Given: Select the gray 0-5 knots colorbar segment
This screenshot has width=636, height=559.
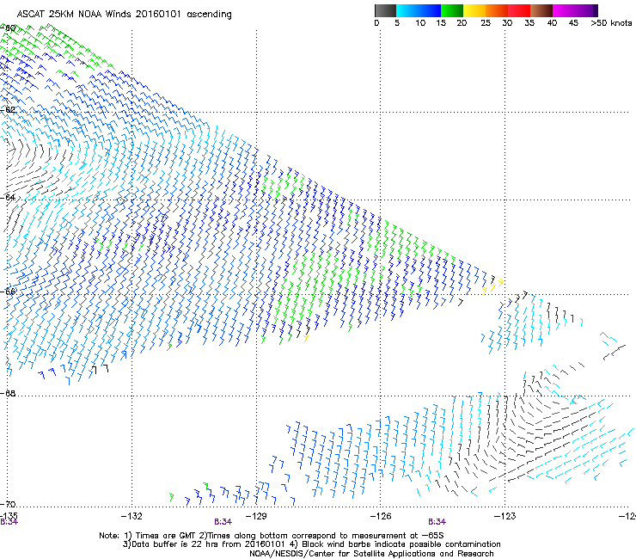Looking at the screenshot, I should tap(385, 10).
